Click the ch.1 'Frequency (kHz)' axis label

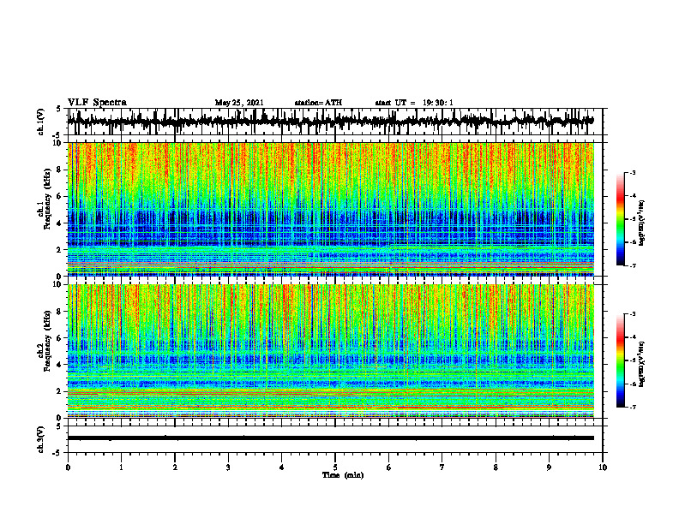pos(48,199)
